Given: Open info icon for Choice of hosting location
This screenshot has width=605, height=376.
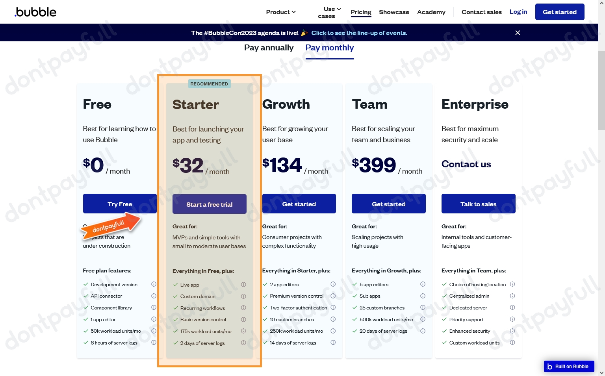Looking at the screenshot, I should click(512, 284).
